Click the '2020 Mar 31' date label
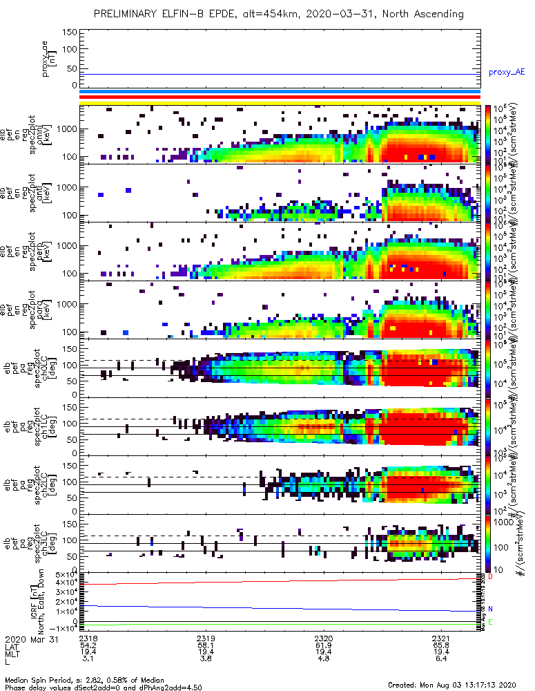The width and height of the screenshot is (535, 691). point(32,639)
